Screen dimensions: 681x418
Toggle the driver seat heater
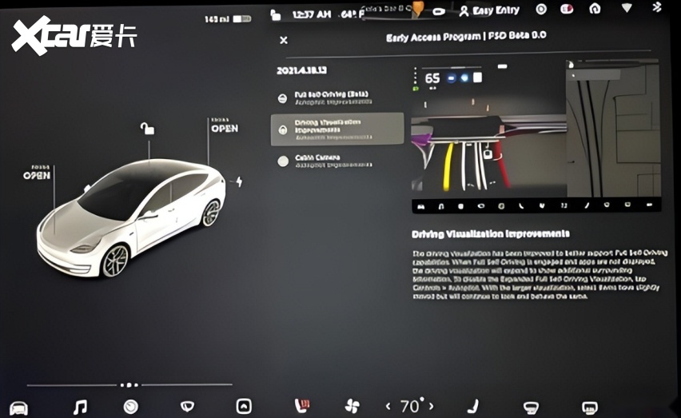(302, 406)
